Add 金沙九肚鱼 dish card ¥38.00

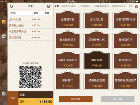pos(97,20)
